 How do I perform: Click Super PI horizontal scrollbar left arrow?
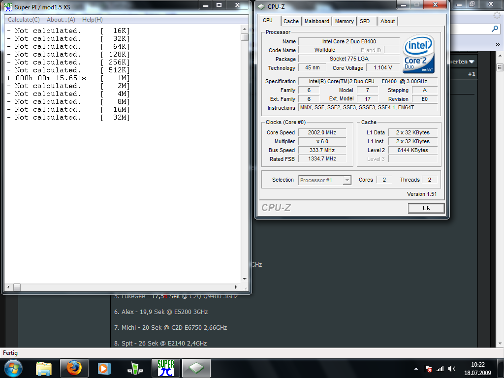pyautogui.click(x=8, y=287)
